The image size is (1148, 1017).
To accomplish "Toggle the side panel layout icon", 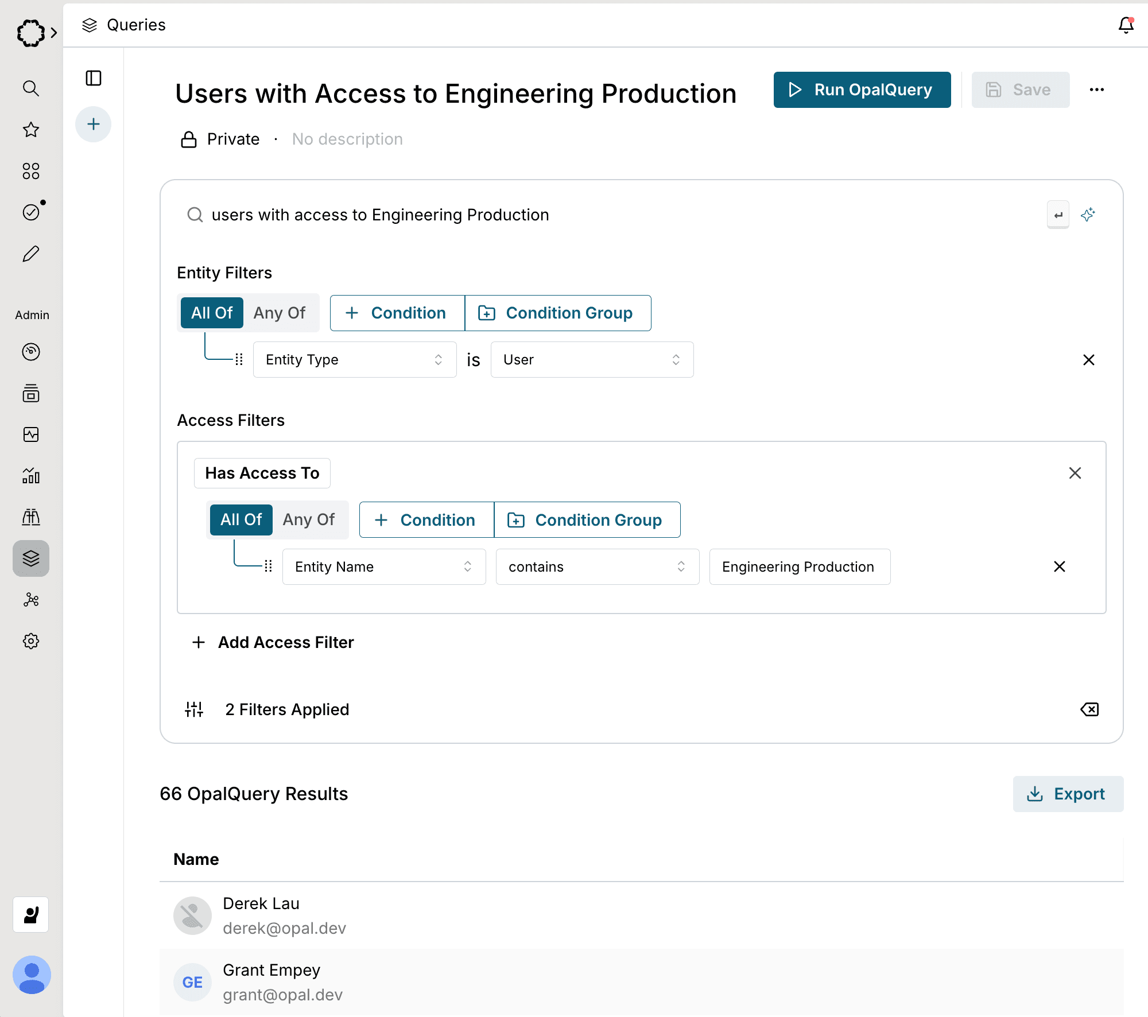I will point(94,78).
